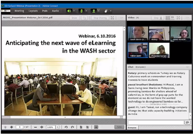Open the Chat pod options menu

click(x=188, y=67)
